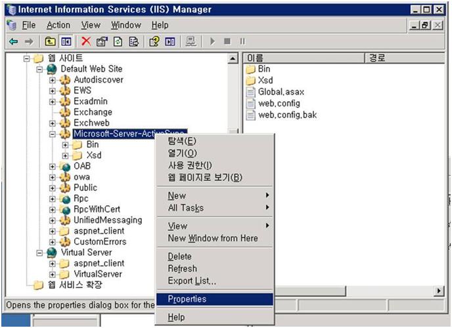Image resolution: width=452 pixels, height=328 pixels.
Task: Choose Properties in the context menu
Action: [x=215, y=299]
